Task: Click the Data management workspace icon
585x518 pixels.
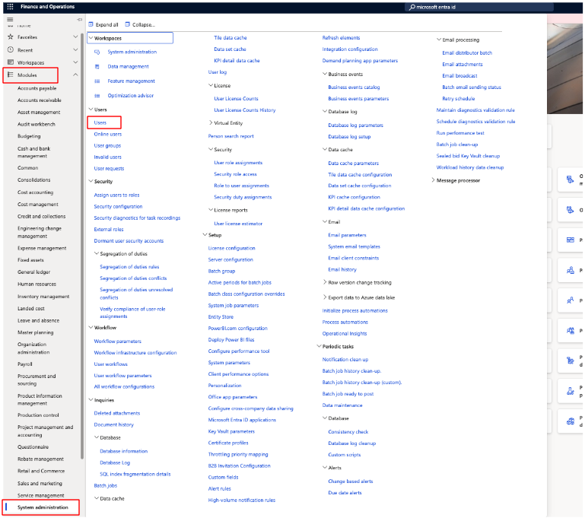Action: pos(97,66)
